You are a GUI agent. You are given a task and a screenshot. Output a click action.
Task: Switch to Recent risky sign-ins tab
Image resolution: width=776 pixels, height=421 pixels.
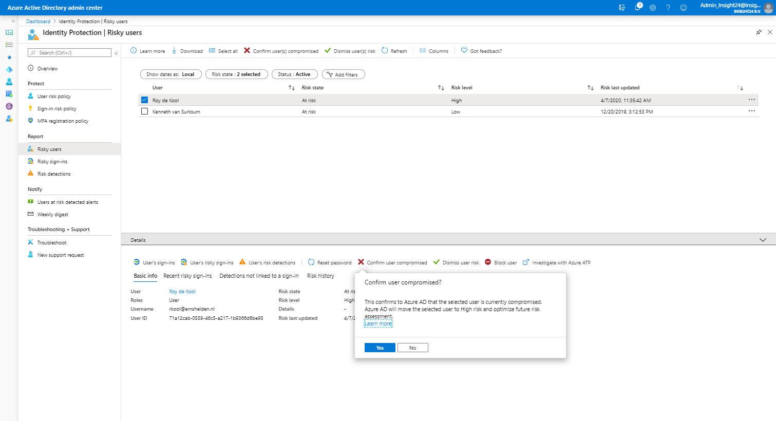click(187, 276)
